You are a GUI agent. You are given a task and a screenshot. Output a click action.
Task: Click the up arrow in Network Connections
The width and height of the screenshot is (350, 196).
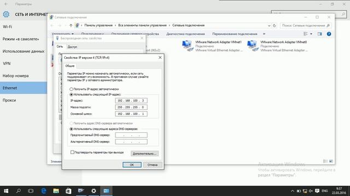coord(71,26)
